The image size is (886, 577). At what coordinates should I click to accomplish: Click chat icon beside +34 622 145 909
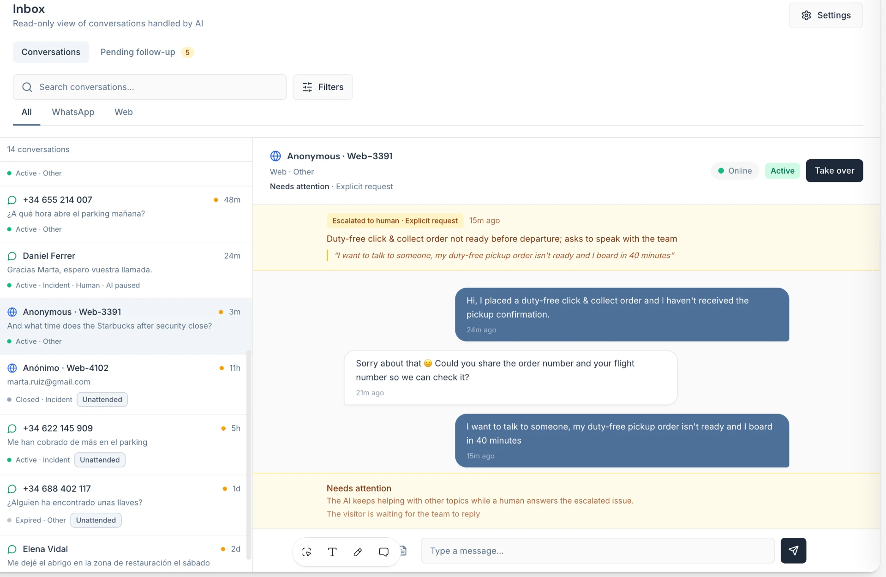[x=12, y=428]
